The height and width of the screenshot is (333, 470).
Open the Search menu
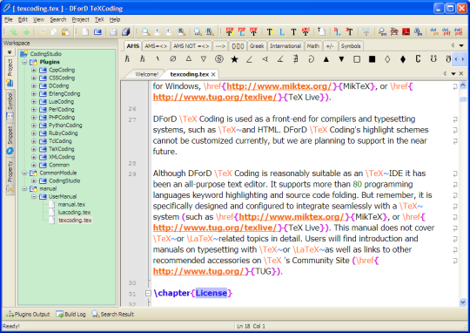click(57, 19)
